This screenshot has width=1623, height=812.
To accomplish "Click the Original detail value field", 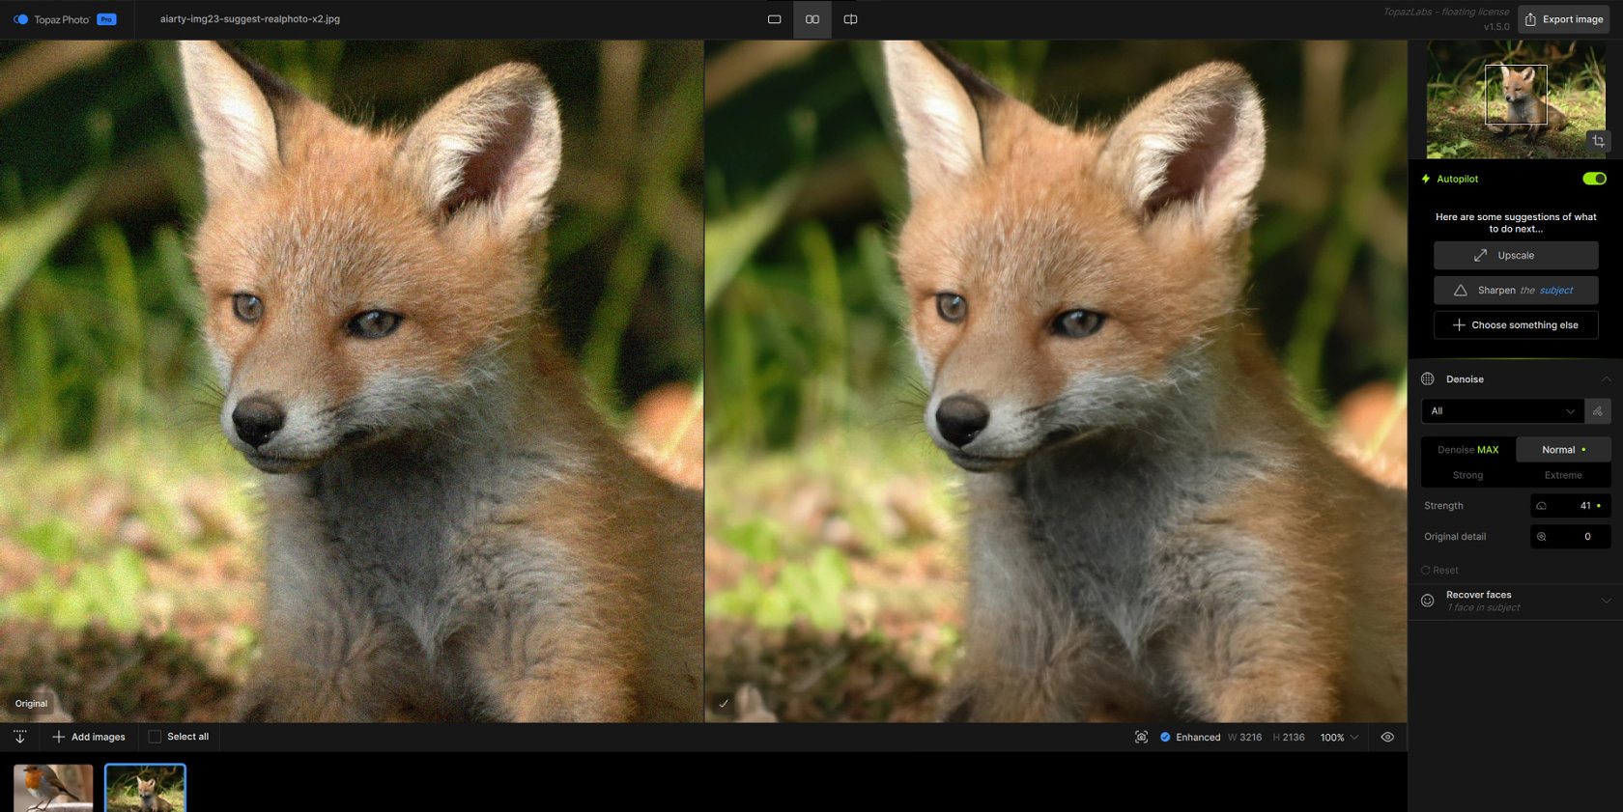I will click(x=1571, y=537).
